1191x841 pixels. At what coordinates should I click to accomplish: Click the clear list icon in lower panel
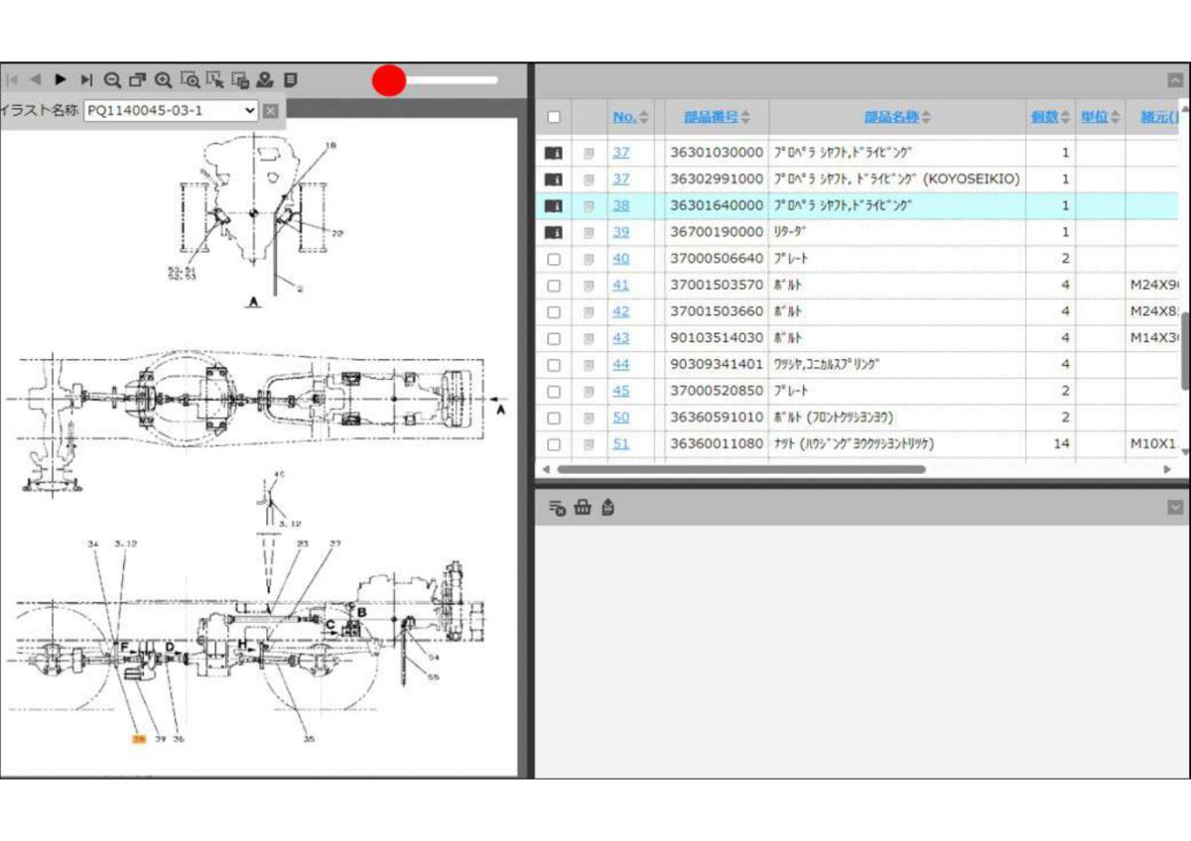pos(557,508)
